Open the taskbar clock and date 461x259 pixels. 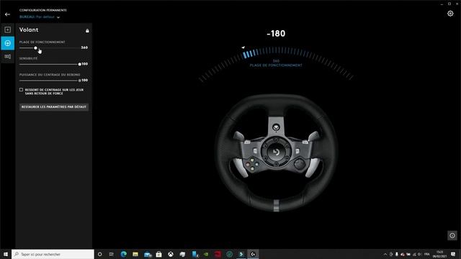439,254
